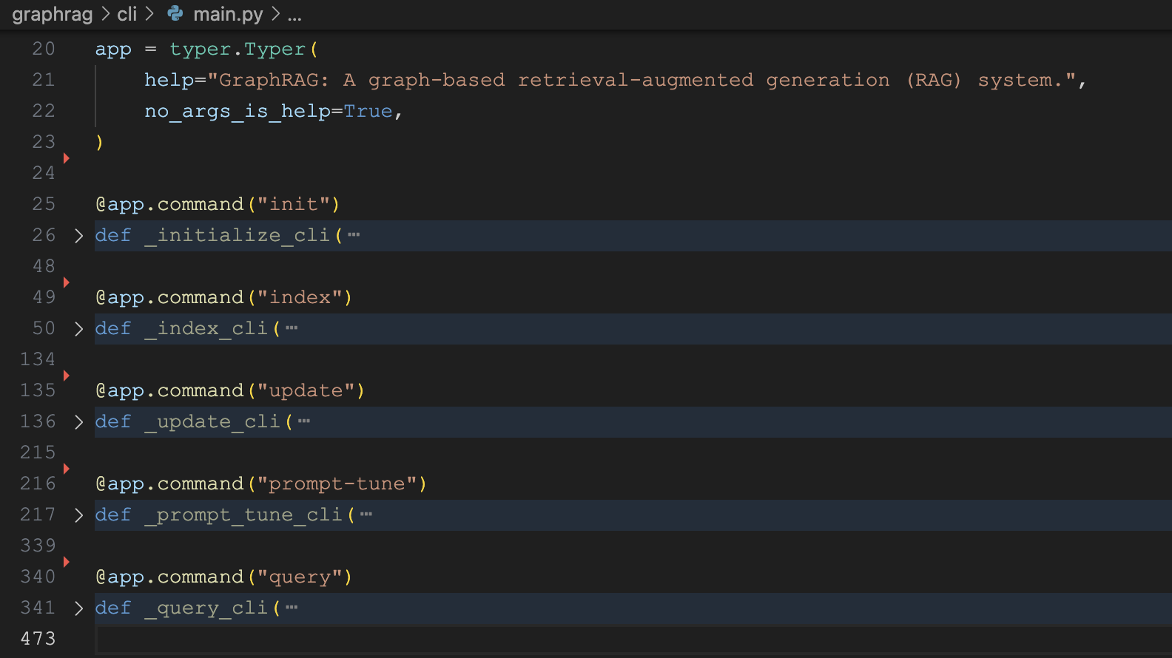Unfold the _update_cli function chevron

[79, 422]
